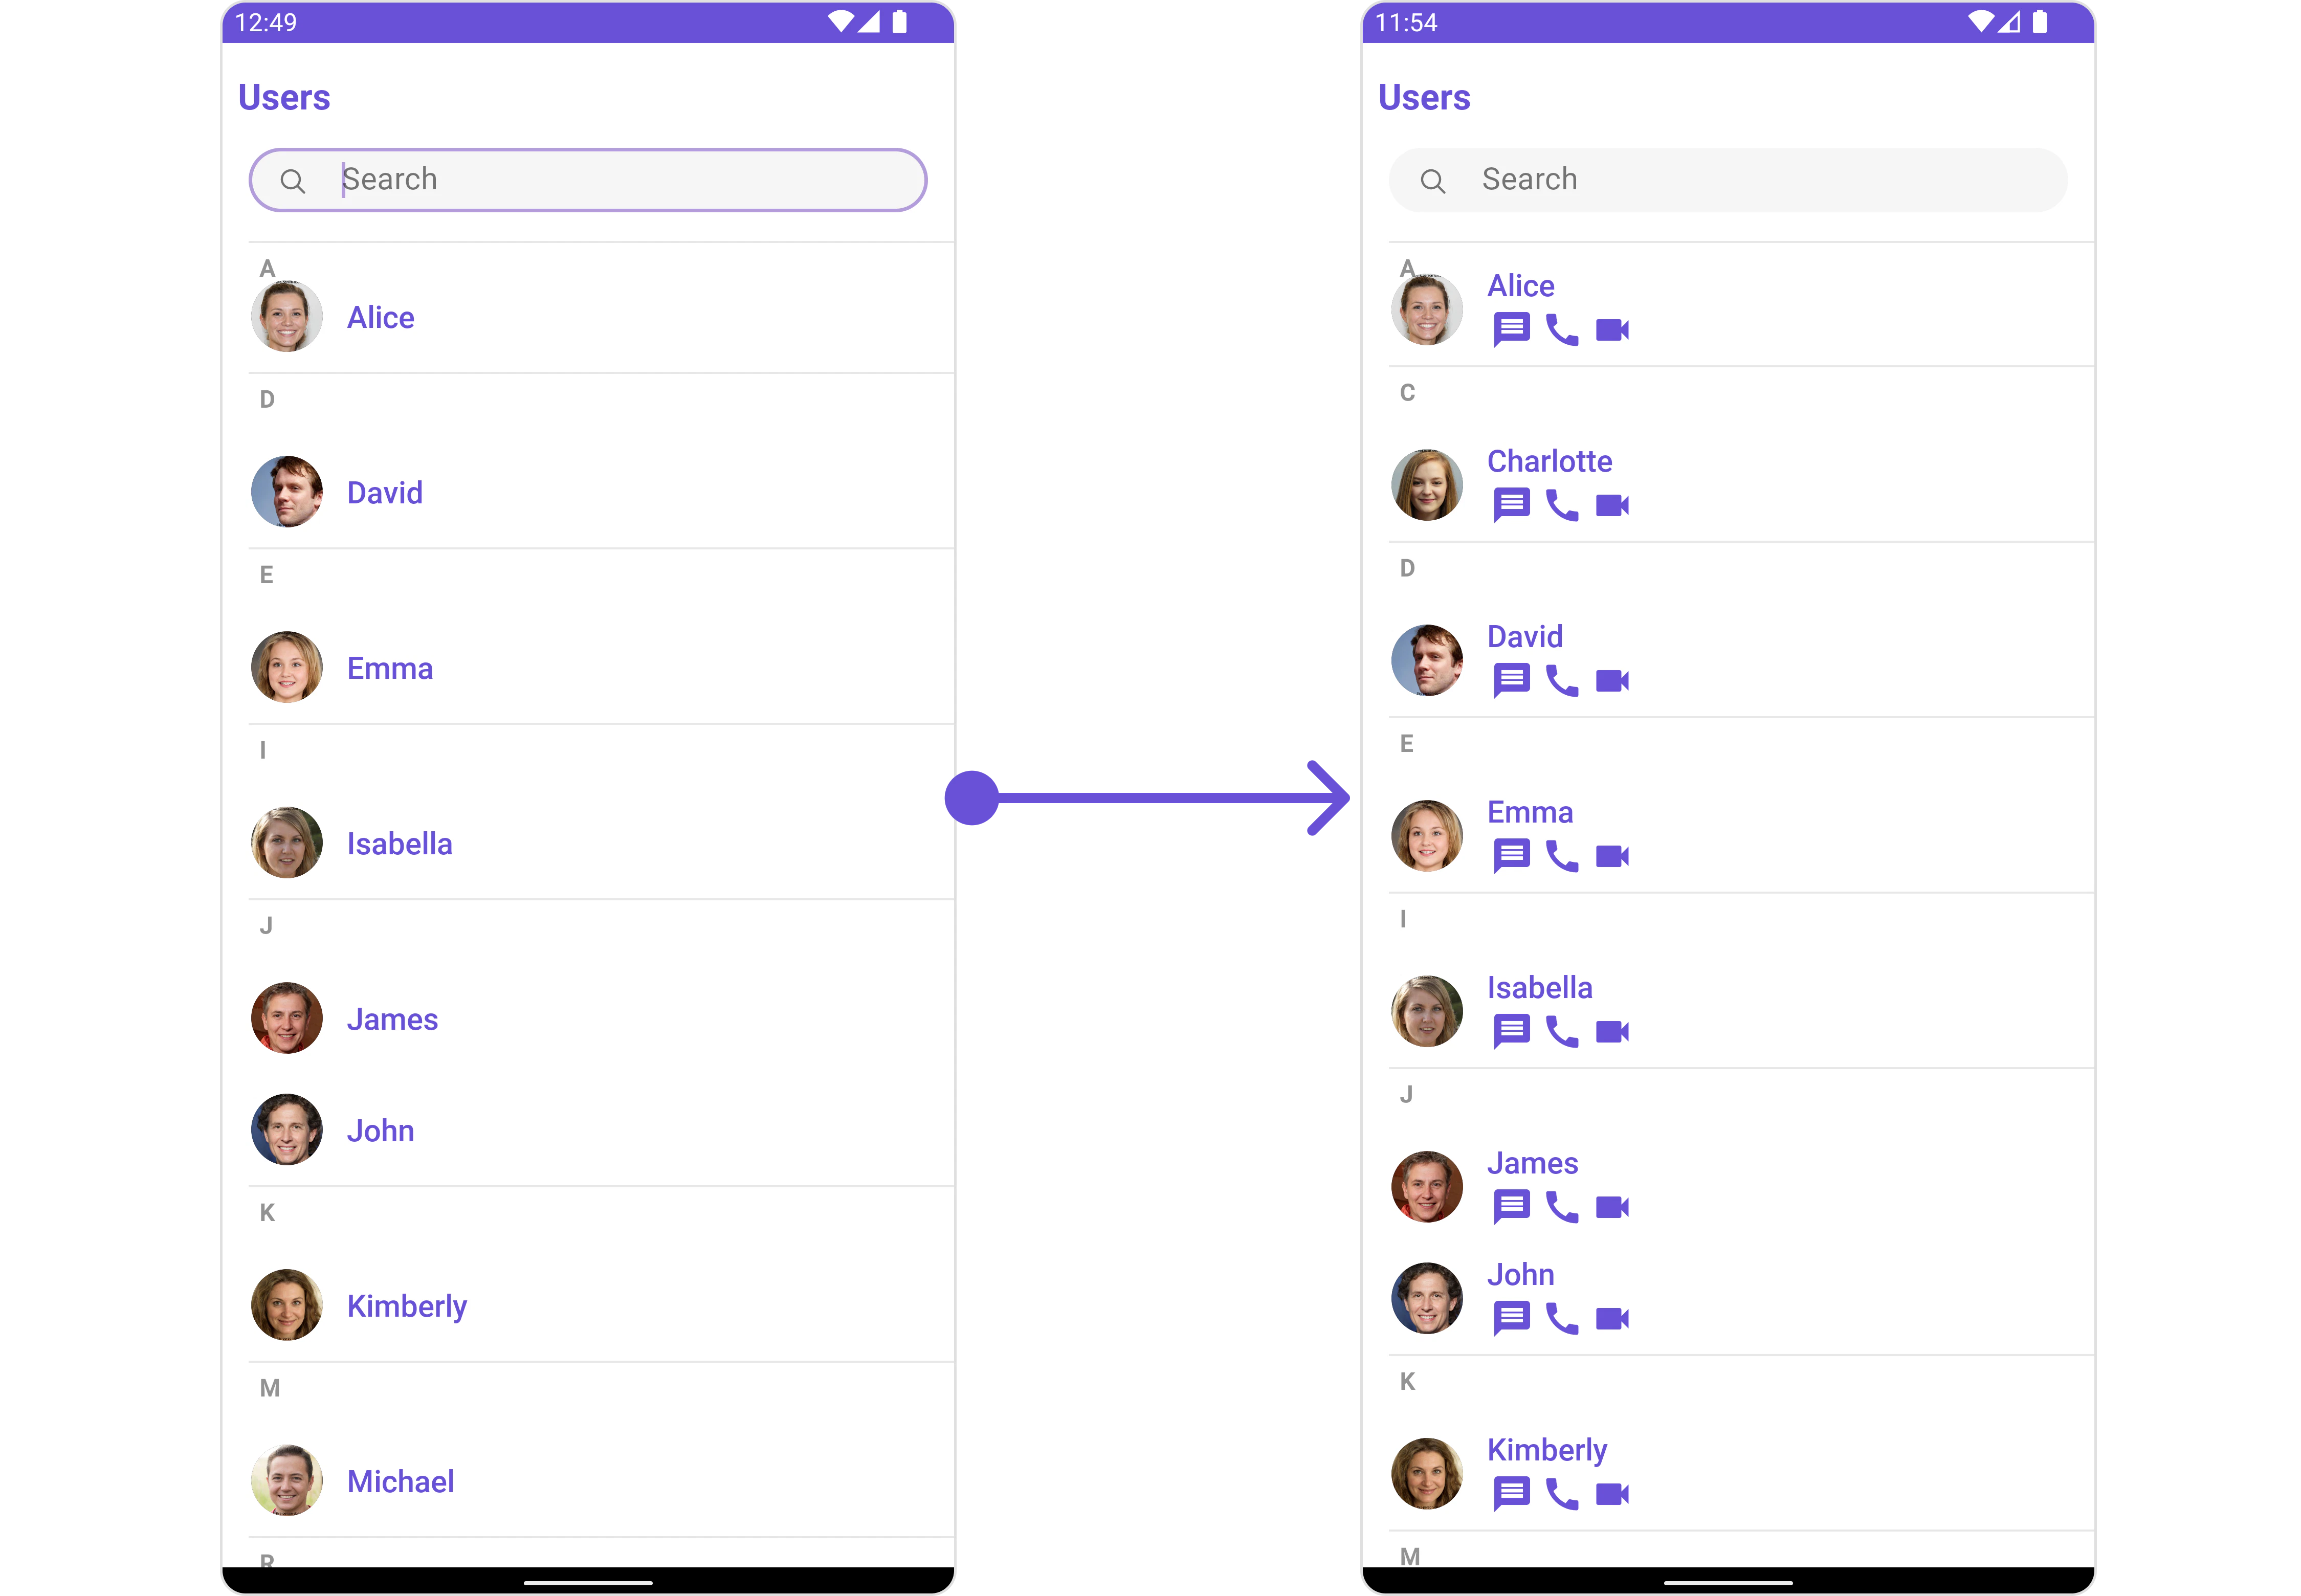Start a voice call with Charlotte
The height and width of the screenshot is (1596, 2301).
tap(1561, 505)
